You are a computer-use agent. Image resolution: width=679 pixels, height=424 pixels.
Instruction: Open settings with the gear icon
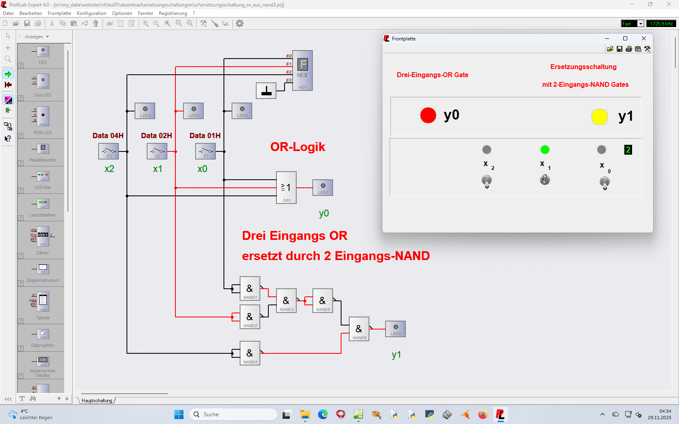pyautogui.click(x=240, y=23)
